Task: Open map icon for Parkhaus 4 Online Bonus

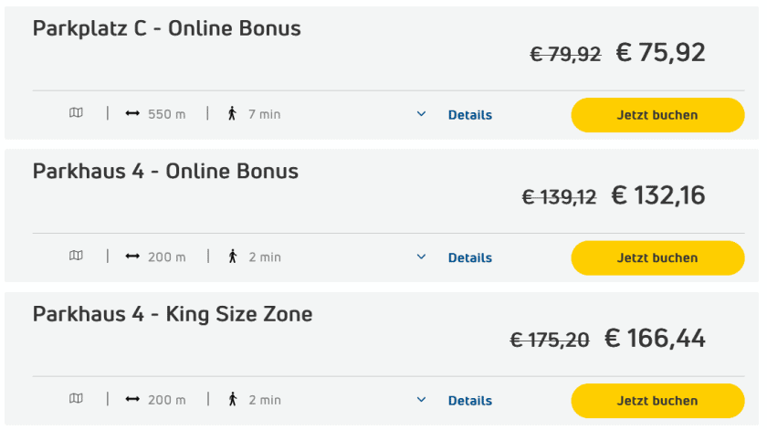Action: [x=76, y=257]
